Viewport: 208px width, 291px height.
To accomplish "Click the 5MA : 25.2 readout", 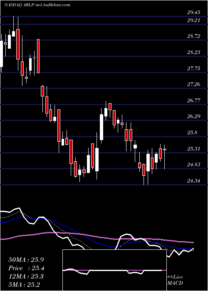I will [x=24, y=284].
